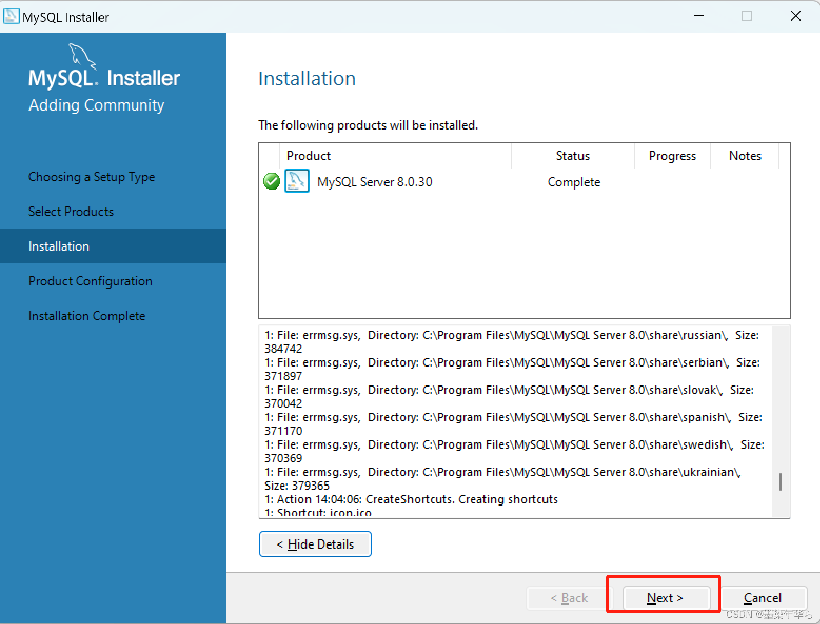The image size is (820, 624).
Task: Click the Complete status cell
Action: click(574, 182)
